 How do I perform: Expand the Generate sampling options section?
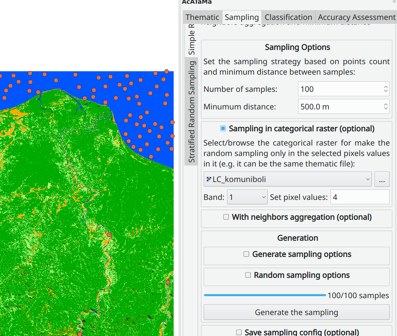point(246,254)
